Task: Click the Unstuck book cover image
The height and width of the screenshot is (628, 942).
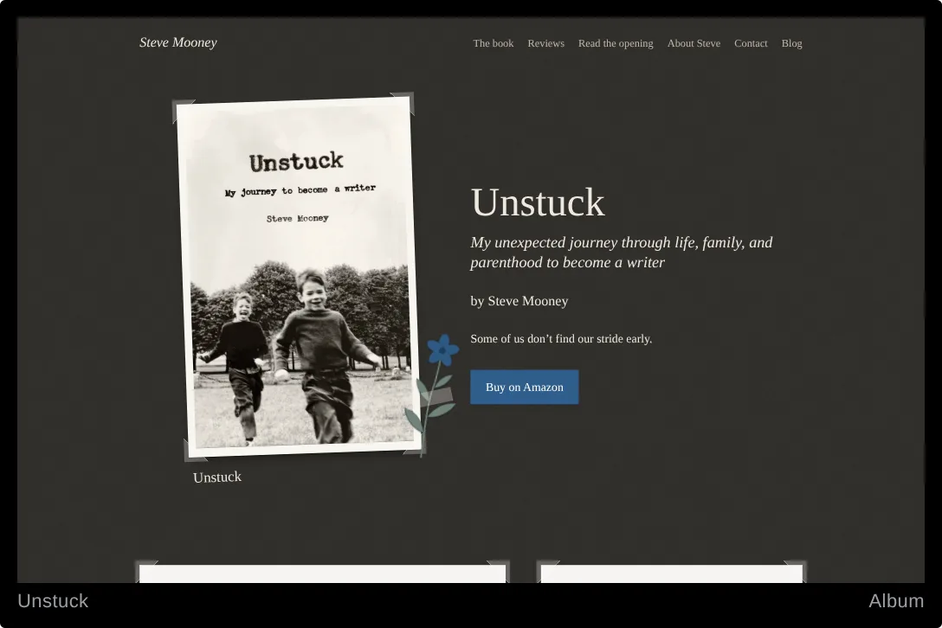Action: pyautogui.click(x=299, y=277)
